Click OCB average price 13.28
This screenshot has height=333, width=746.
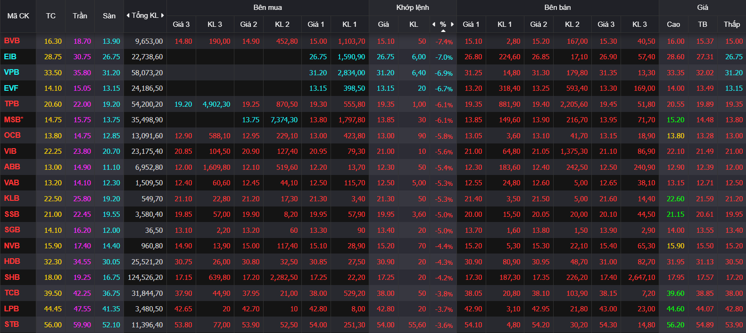click(x=705, y=135)
